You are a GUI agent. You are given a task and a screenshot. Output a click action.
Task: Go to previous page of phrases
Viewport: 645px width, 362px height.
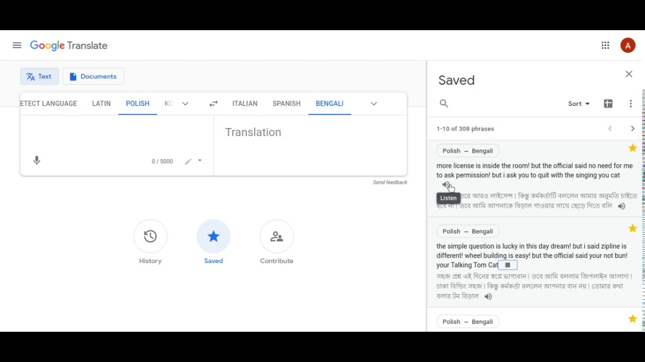[610, 129]
